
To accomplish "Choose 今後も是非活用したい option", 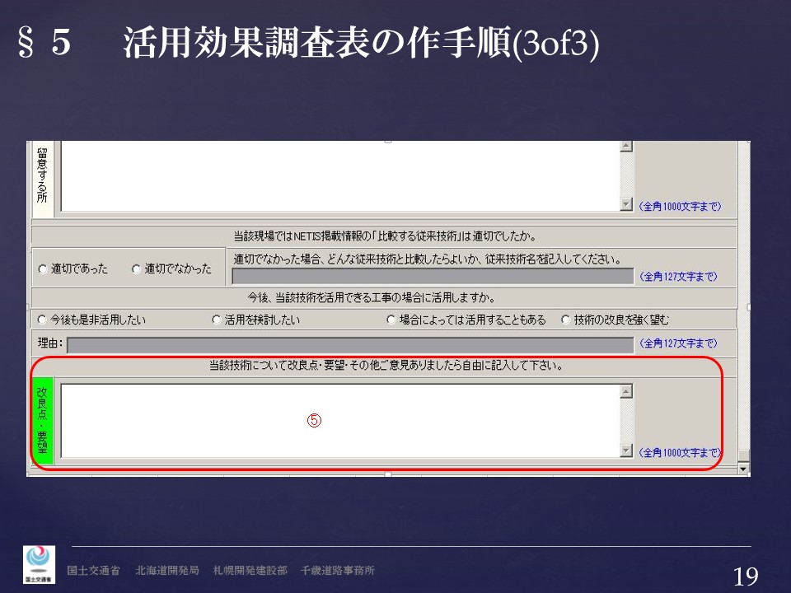I will [x=43, y=320].
